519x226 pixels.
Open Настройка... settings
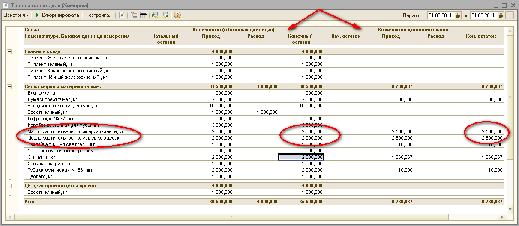pos(99,15)
